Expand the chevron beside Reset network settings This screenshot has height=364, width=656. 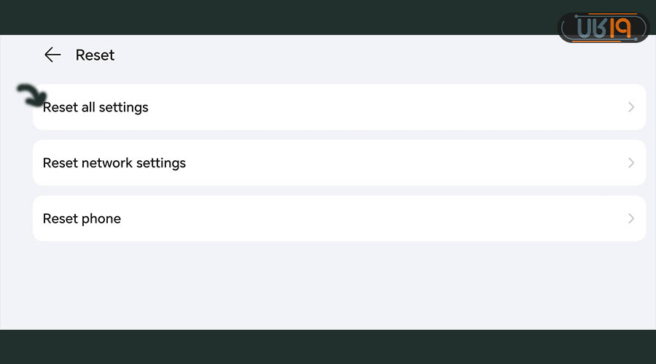[631, 163]
